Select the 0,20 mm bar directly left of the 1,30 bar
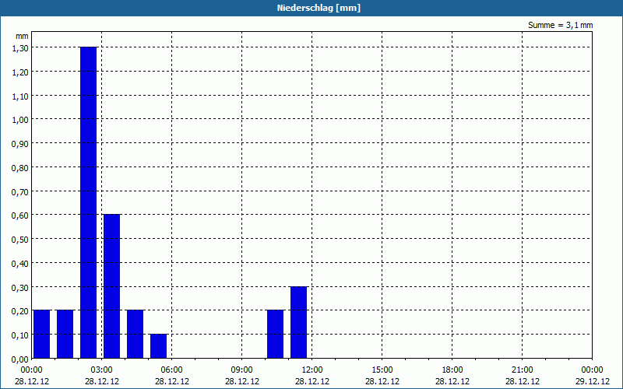This screenshot has width=623, height=389. (x=65, y=335)
